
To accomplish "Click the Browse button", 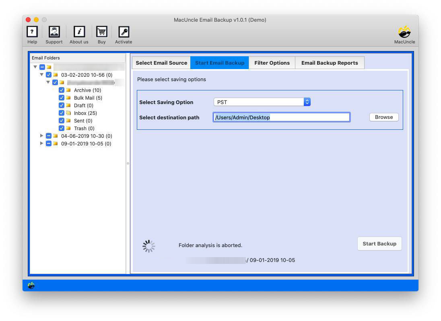I will [383, 117].
